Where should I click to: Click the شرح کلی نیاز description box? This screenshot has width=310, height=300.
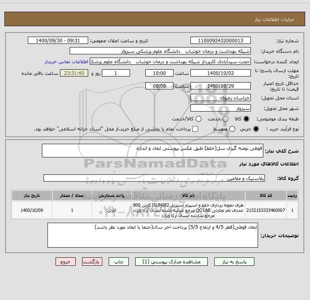point(153,151)
